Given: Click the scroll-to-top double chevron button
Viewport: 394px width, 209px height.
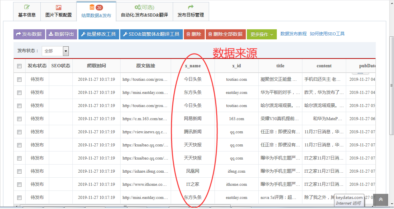Looking at the screenshot, I should pyautogui.click(x=381, y=199).
